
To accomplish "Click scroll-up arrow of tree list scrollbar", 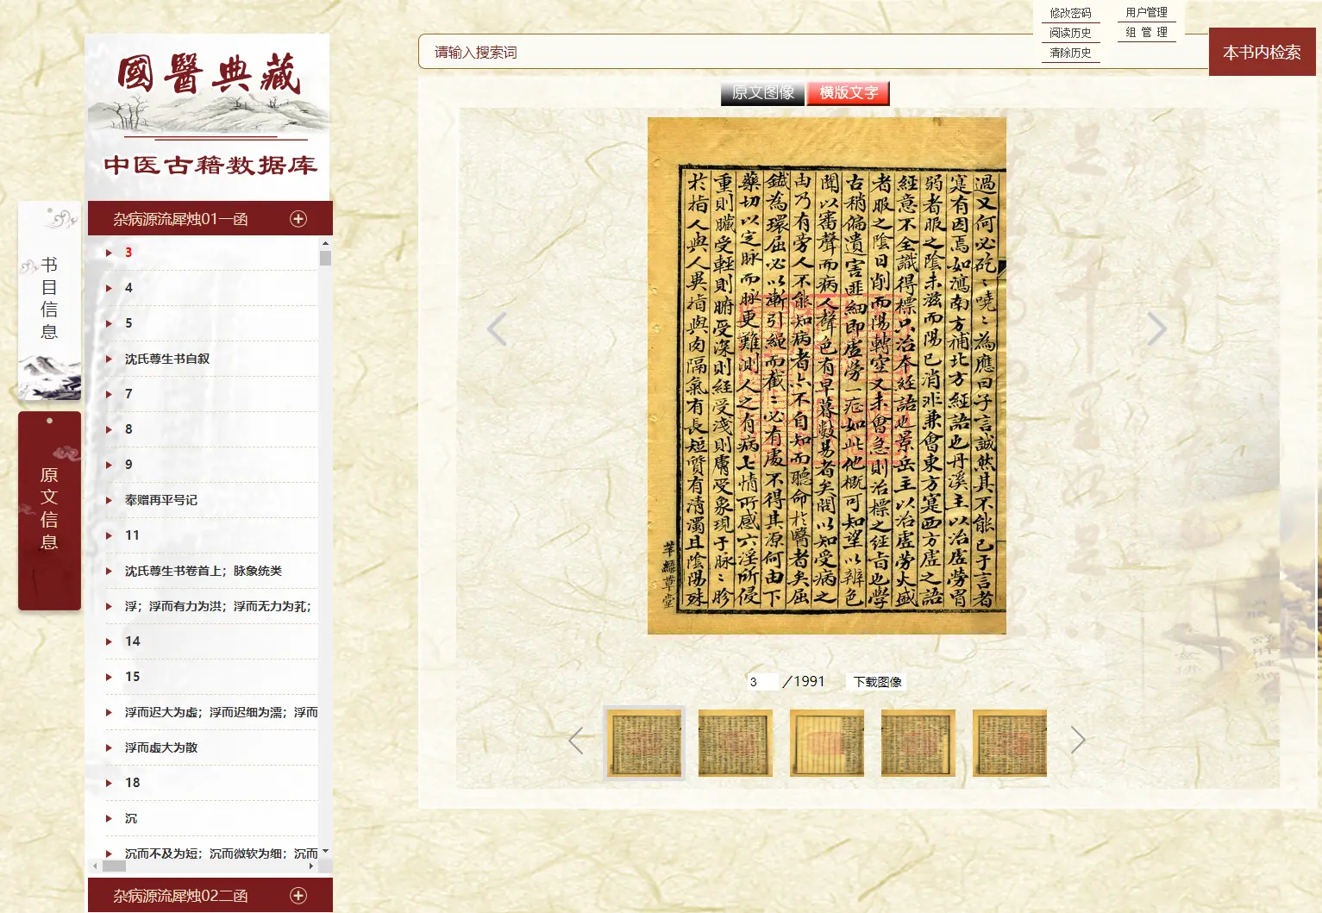I will 325,243.
